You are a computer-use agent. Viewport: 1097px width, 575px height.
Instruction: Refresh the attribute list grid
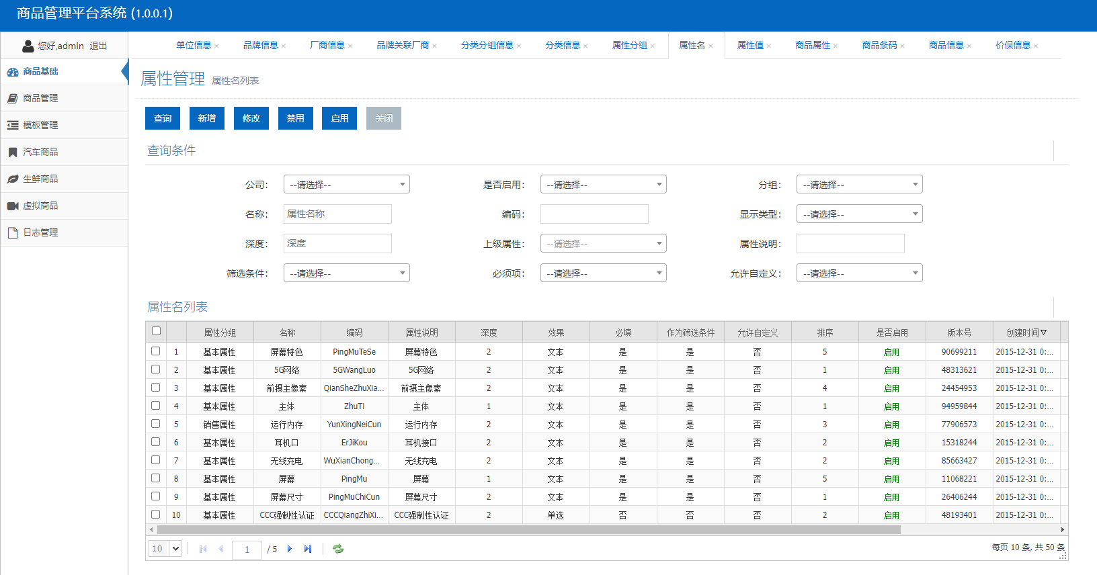338,549
